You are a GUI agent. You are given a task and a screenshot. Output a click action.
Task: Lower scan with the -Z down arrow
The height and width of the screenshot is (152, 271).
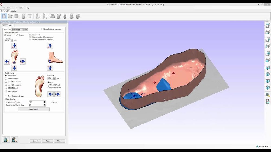(x=50, y=68)
